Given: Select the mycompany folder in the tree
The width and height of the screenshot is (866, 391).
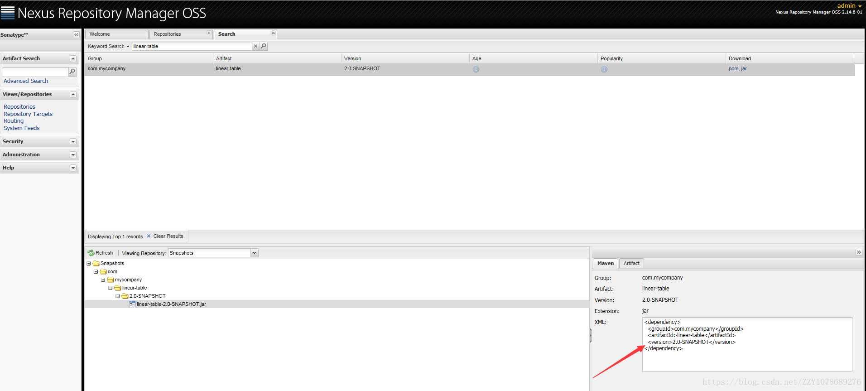Looking at the screenshot, I should pyautogui.click(x=128, y=280).
